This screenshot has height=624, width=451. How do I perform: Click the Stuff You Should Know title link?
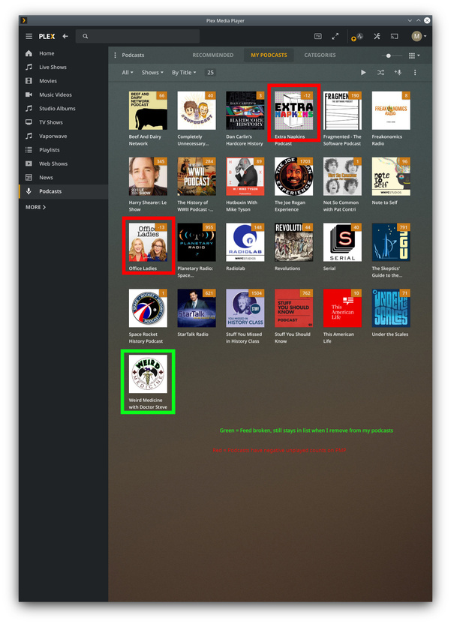(x=292, y=337)
